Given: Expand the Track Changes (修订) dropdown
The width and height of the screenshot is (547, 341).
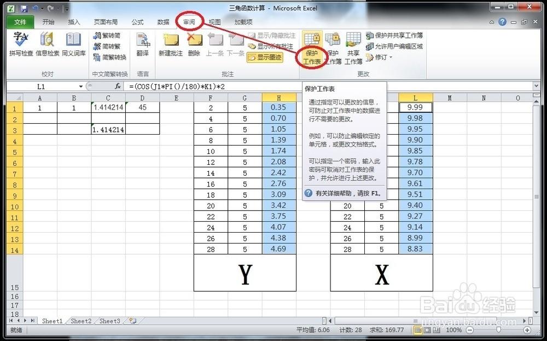Looking at the screenshot, I should [380, 57].
